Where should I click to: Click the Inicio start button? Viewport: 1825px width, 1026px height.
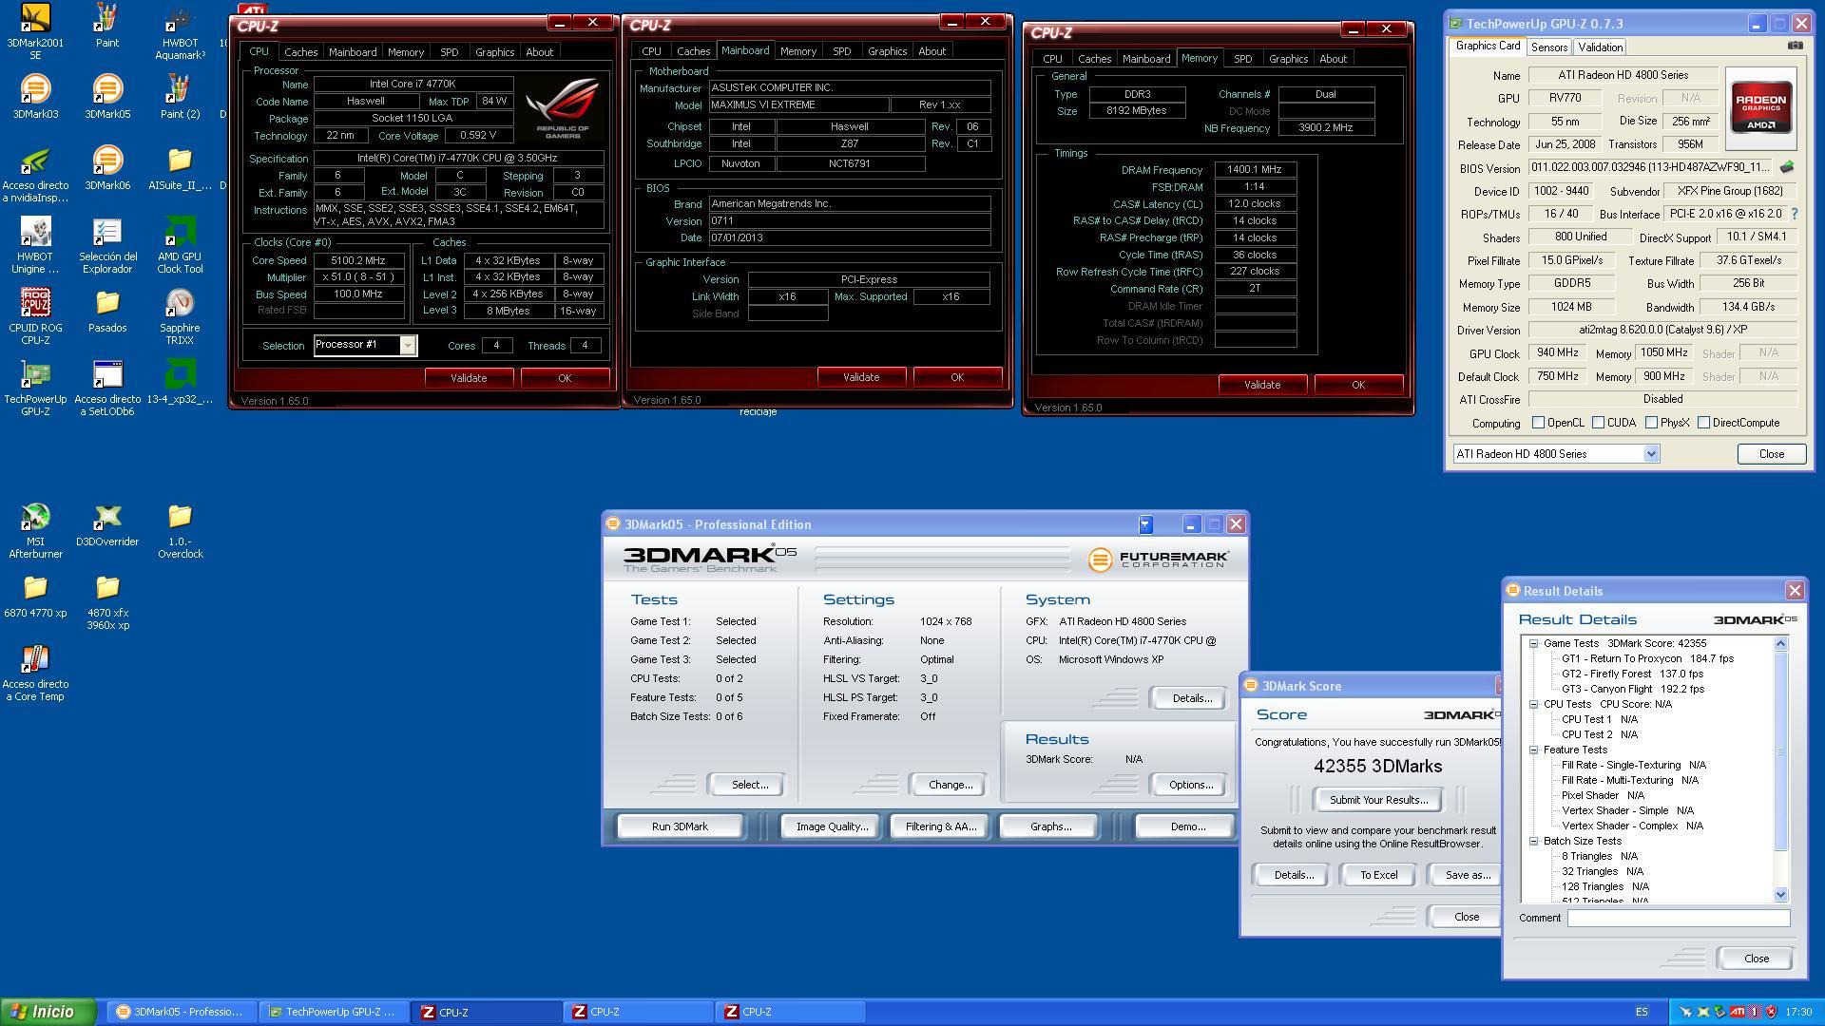48,1012
